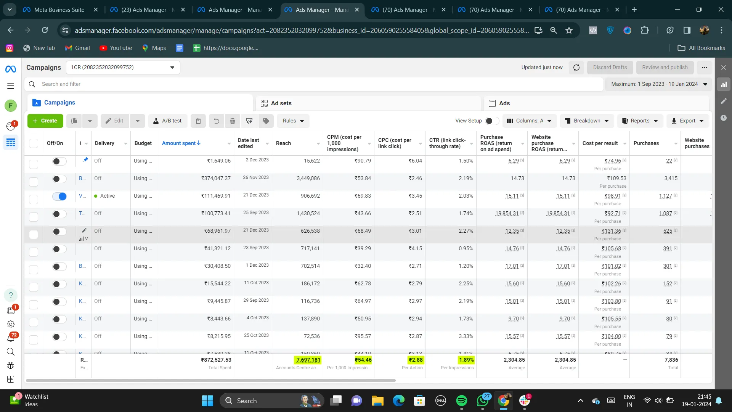The height and width of the screenshot is (412, 732).
Task: Check the select-all campaigns header checkbox
Action: (x=34, y=143)
